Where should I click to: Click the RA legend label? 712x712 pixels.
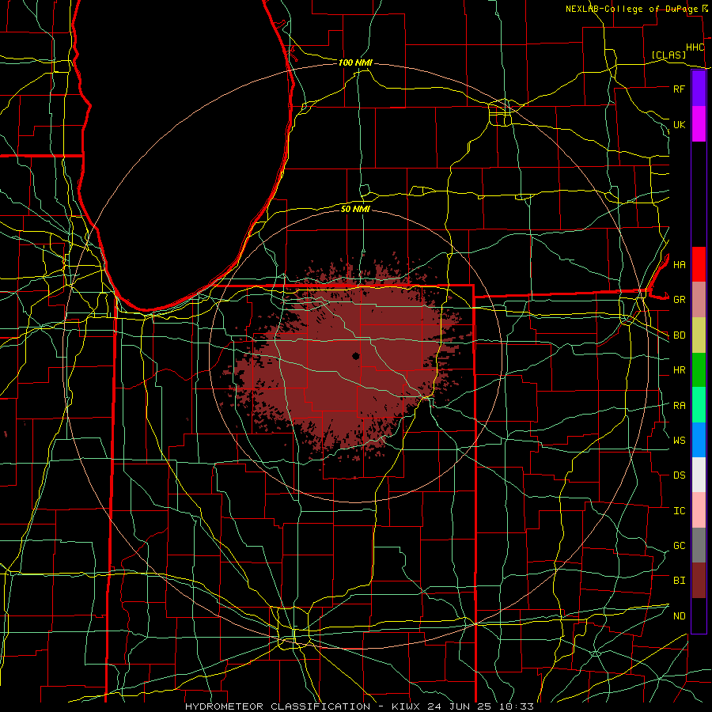tap(679, 406)
